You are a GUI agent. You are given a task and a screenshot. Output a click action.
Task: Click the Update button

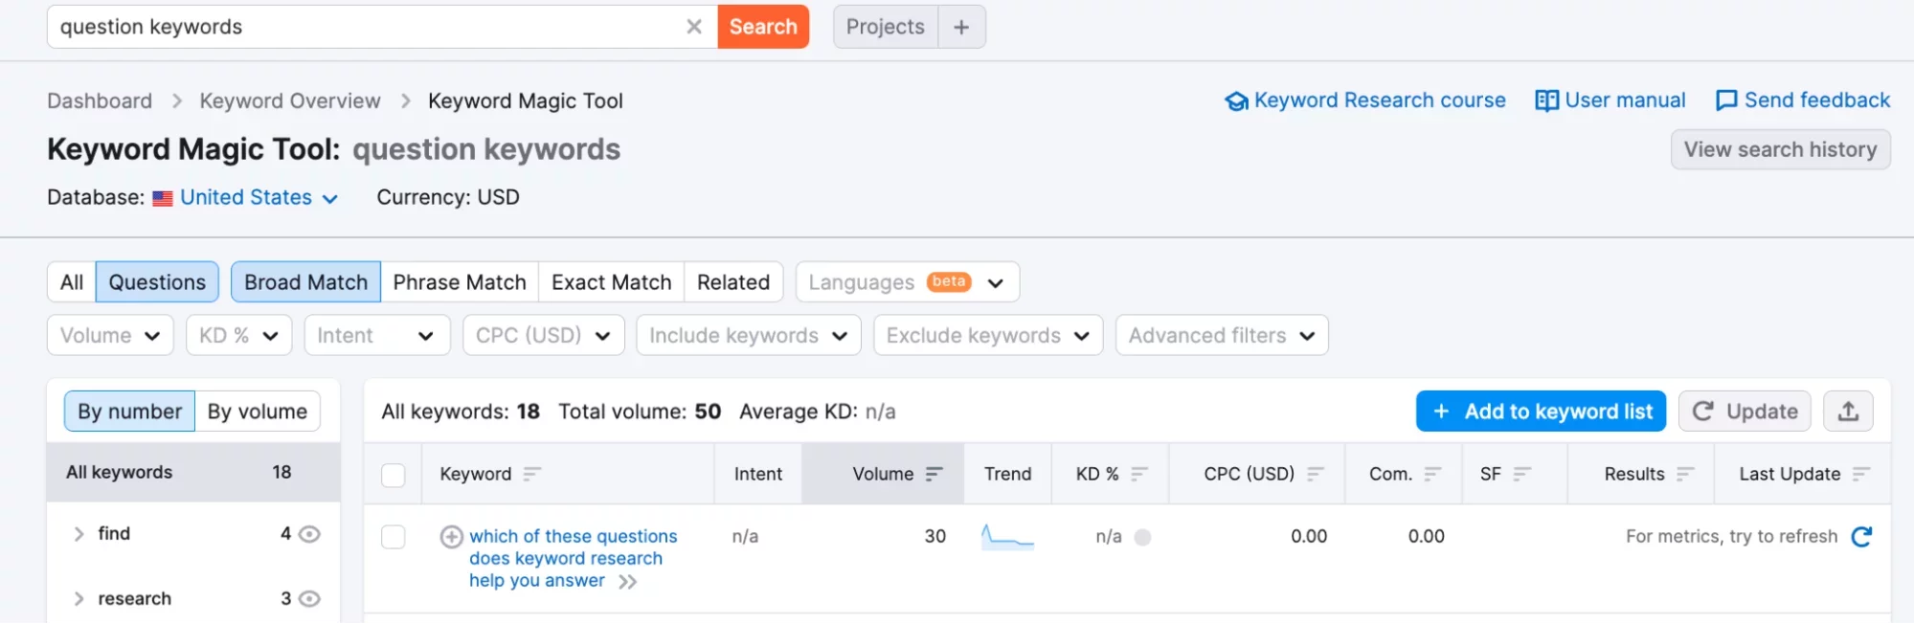point(1745,412)
